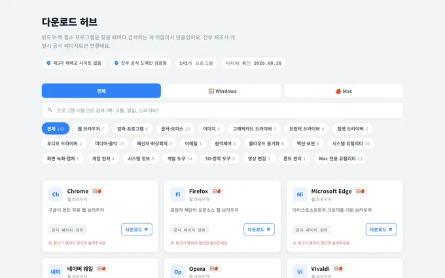
Task: Report broken link on Chrome card
Action: tap(77, 243)
